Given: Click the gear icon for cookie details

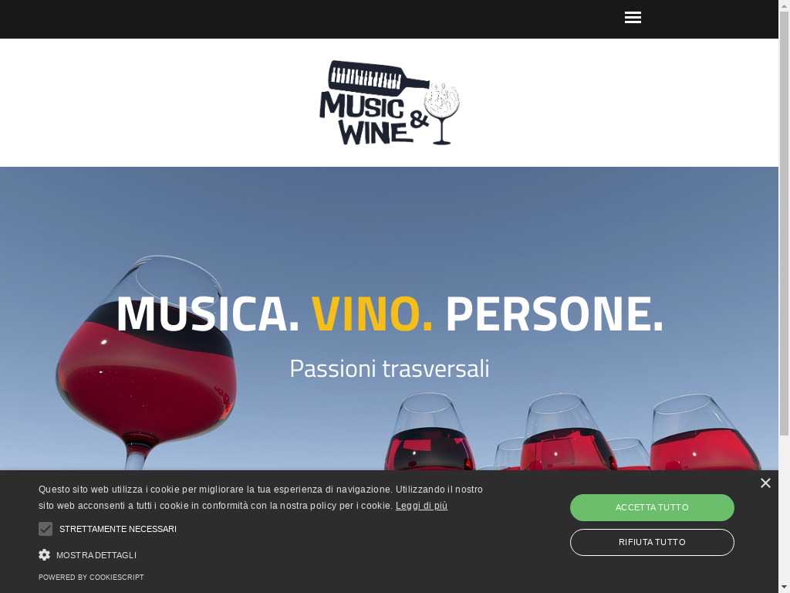Looking at the screenshot, I should (x=44, y=554).
